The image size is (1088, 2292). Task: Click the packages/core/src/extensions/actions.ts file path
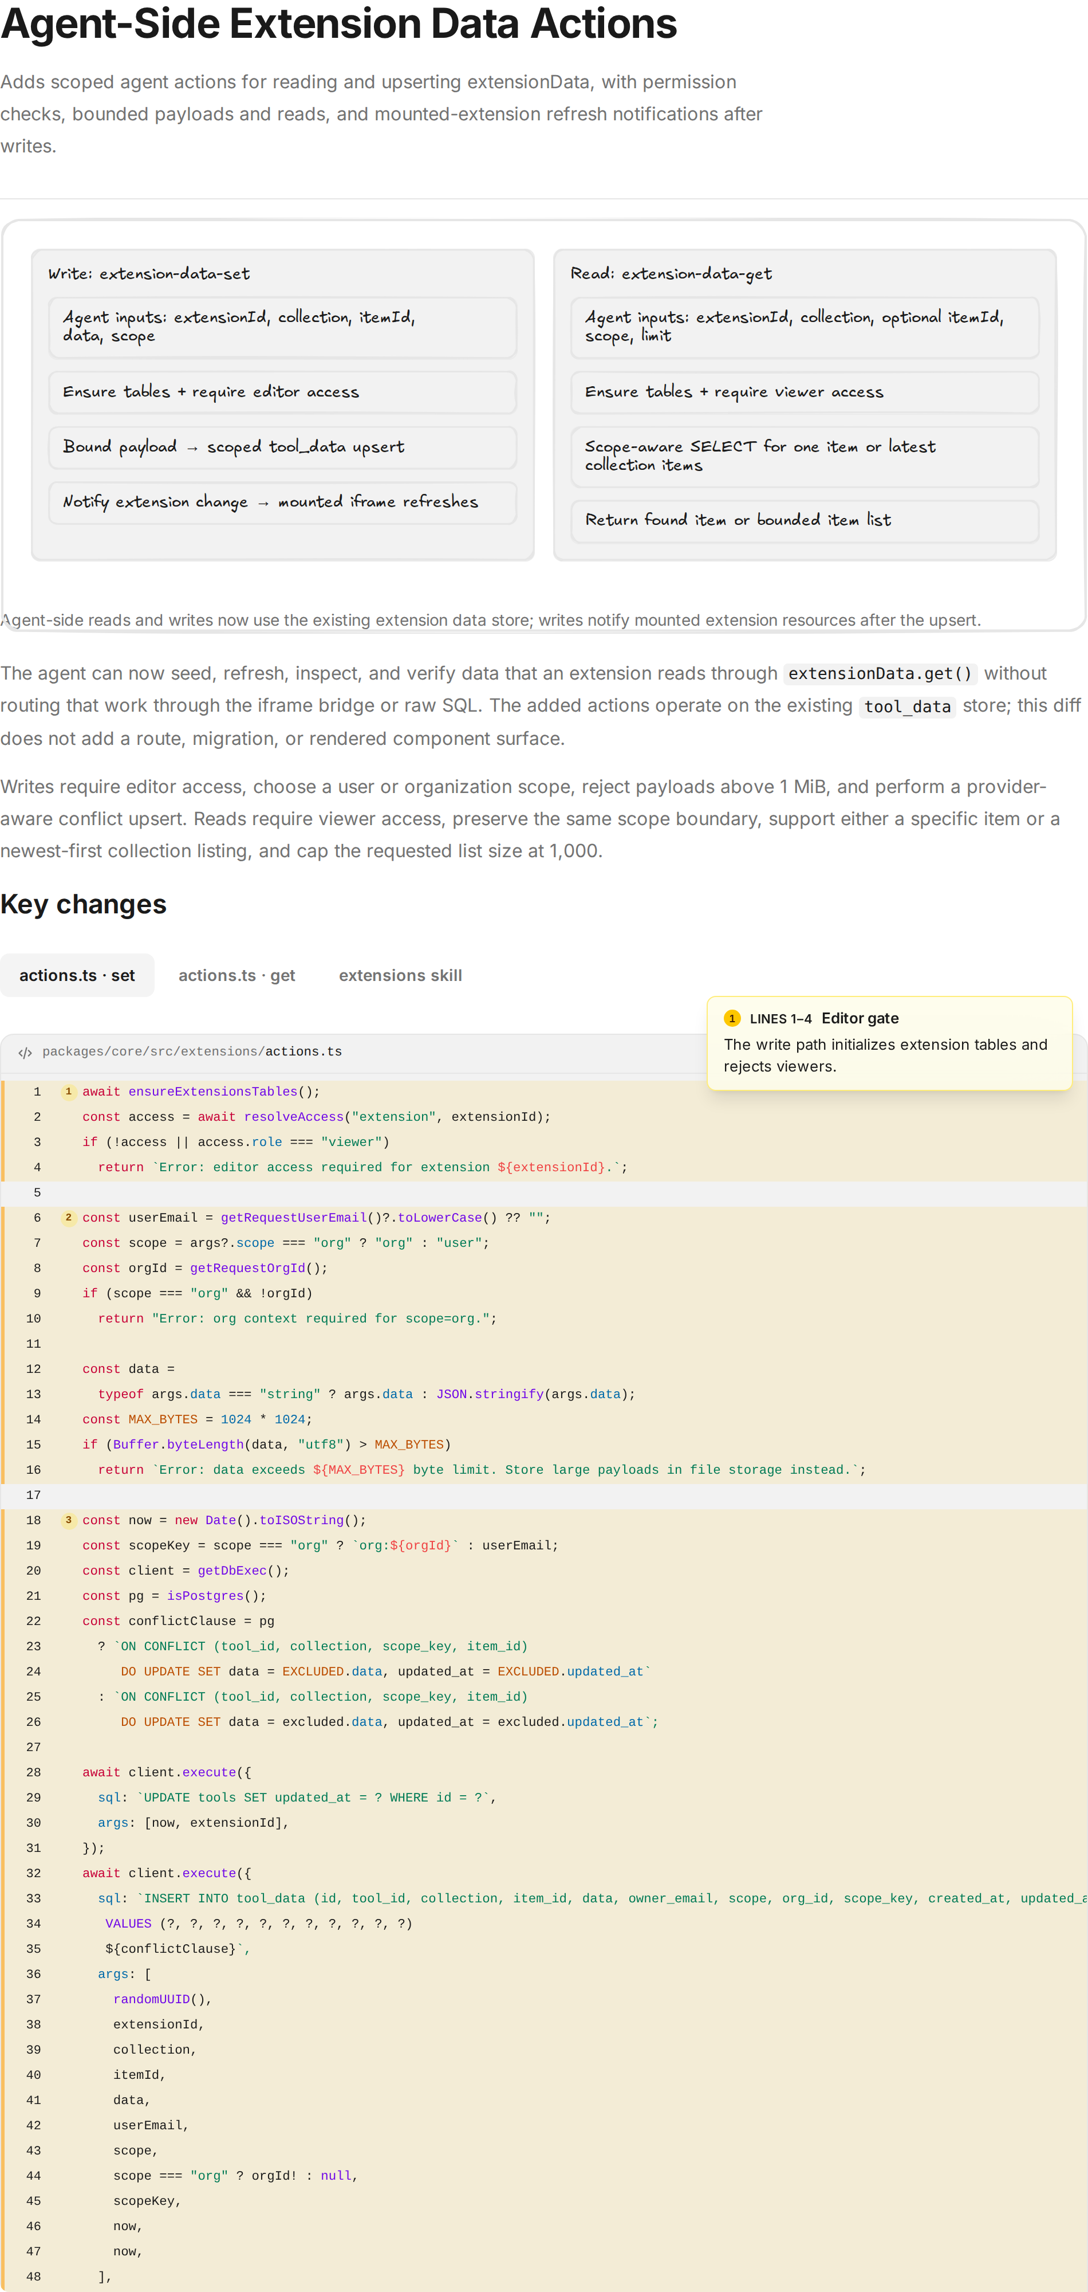pos(192,1053)
